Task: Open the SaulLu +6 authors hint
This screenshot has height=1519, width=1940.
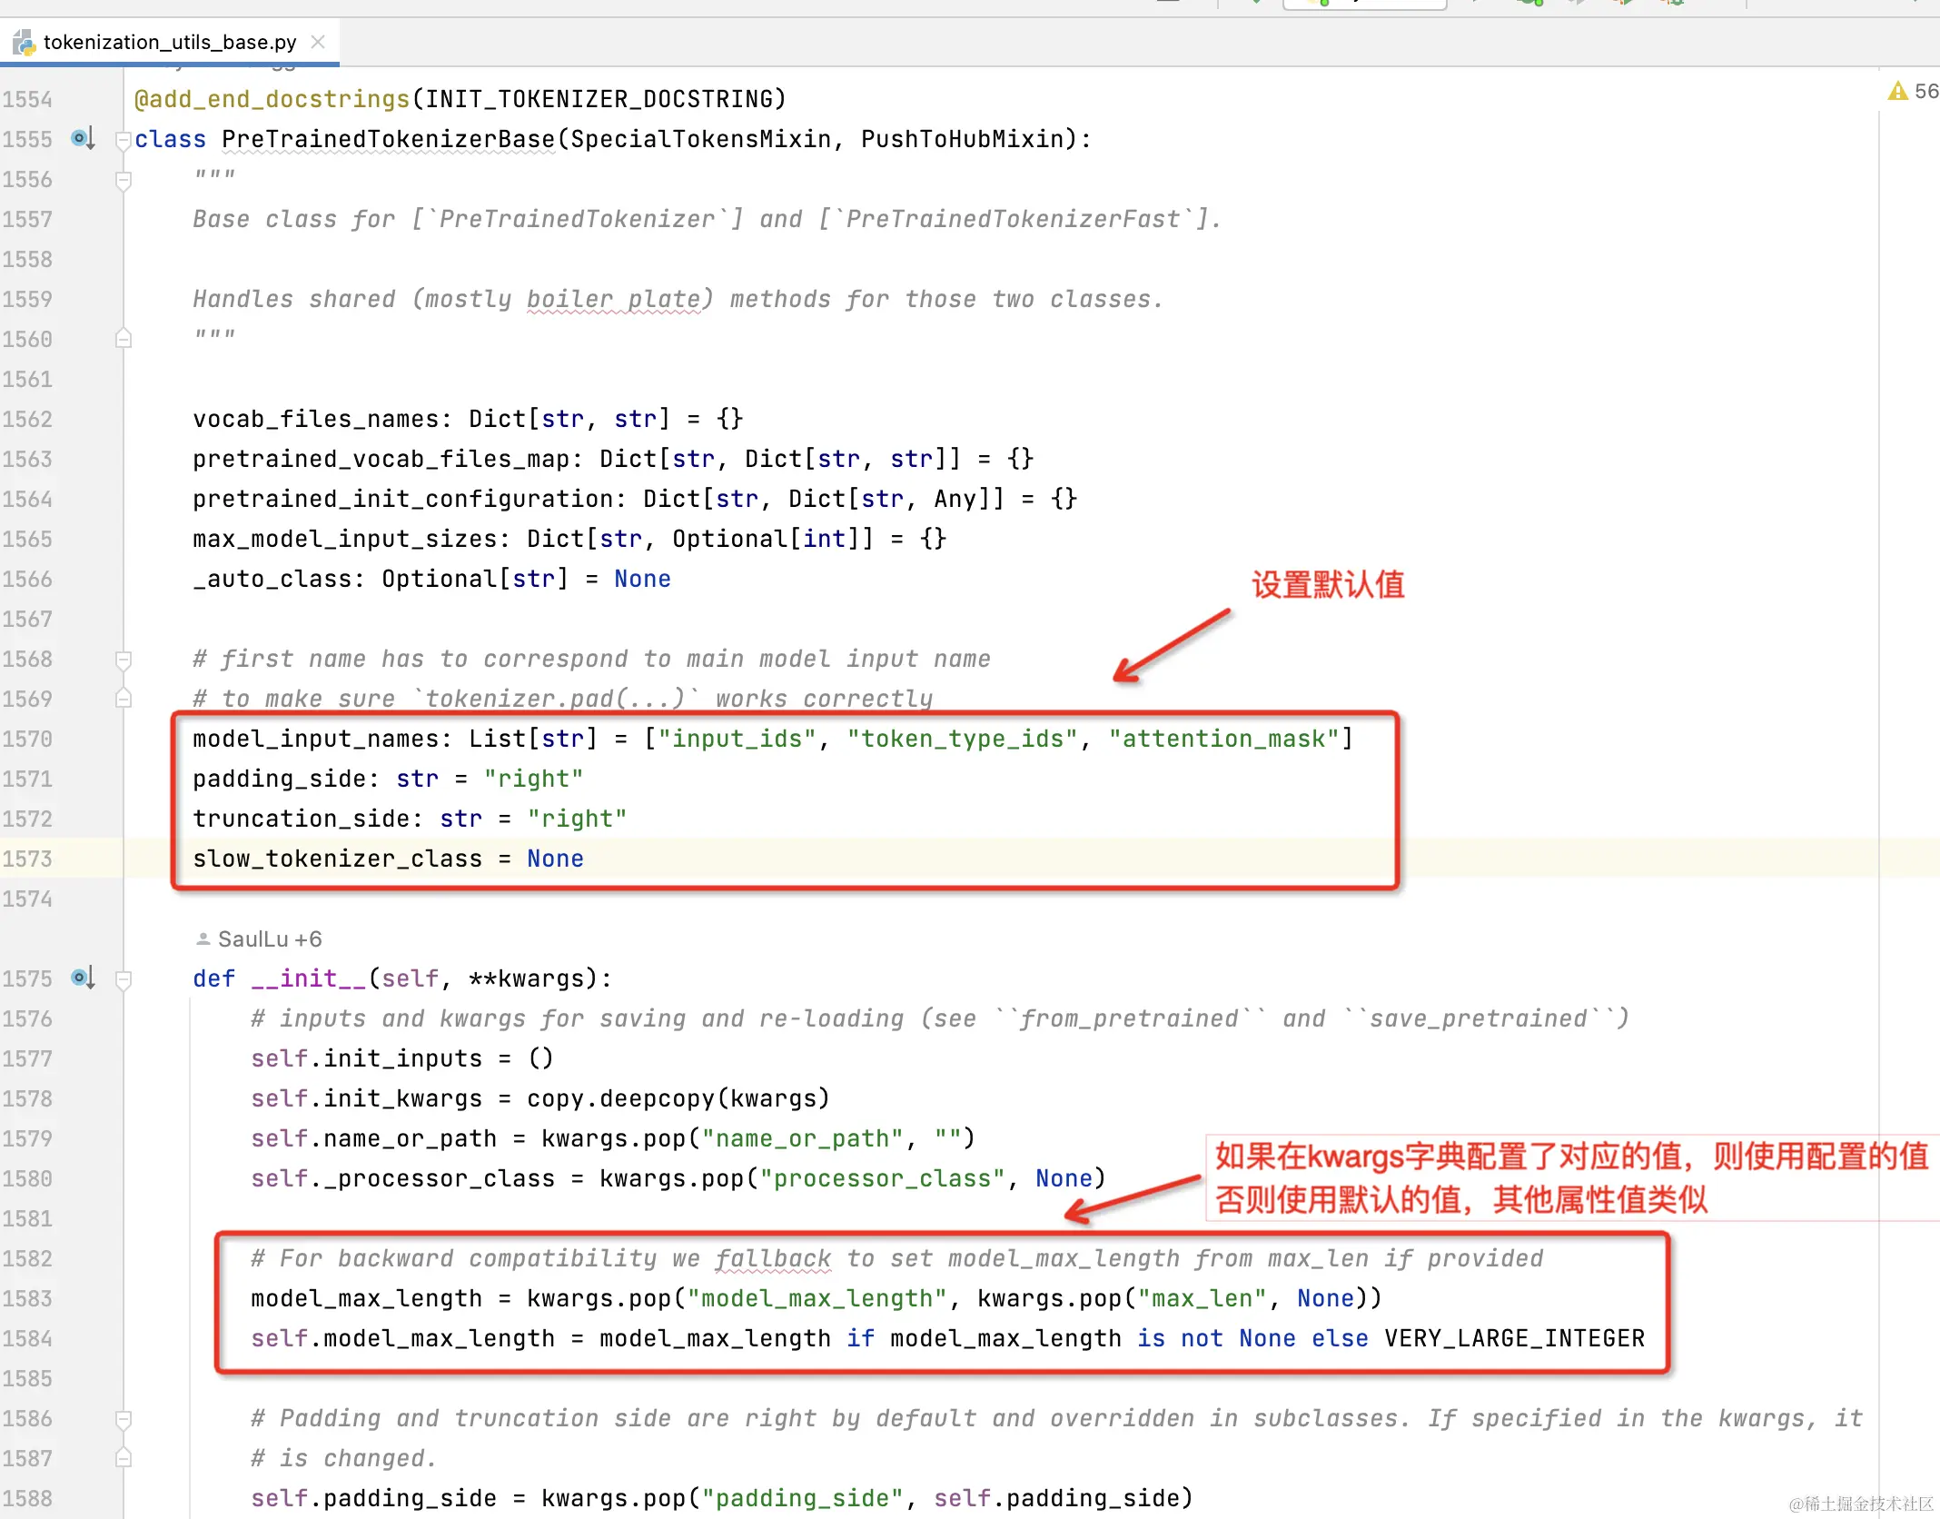Action: [270, 938]
